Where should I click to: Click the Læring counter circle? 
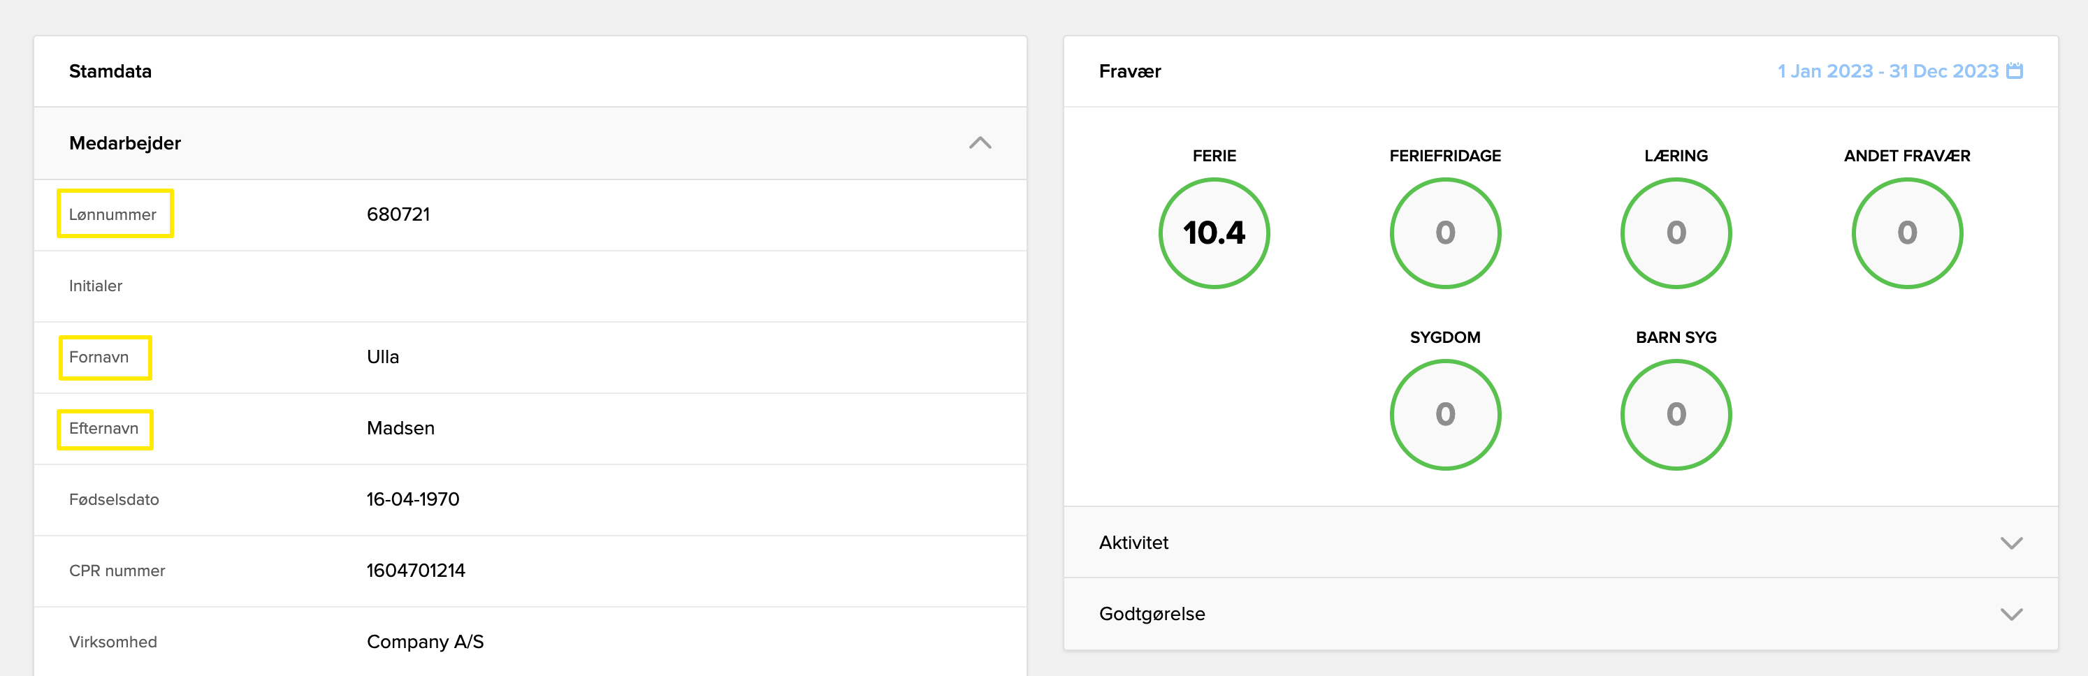(x=1676, y=233)
